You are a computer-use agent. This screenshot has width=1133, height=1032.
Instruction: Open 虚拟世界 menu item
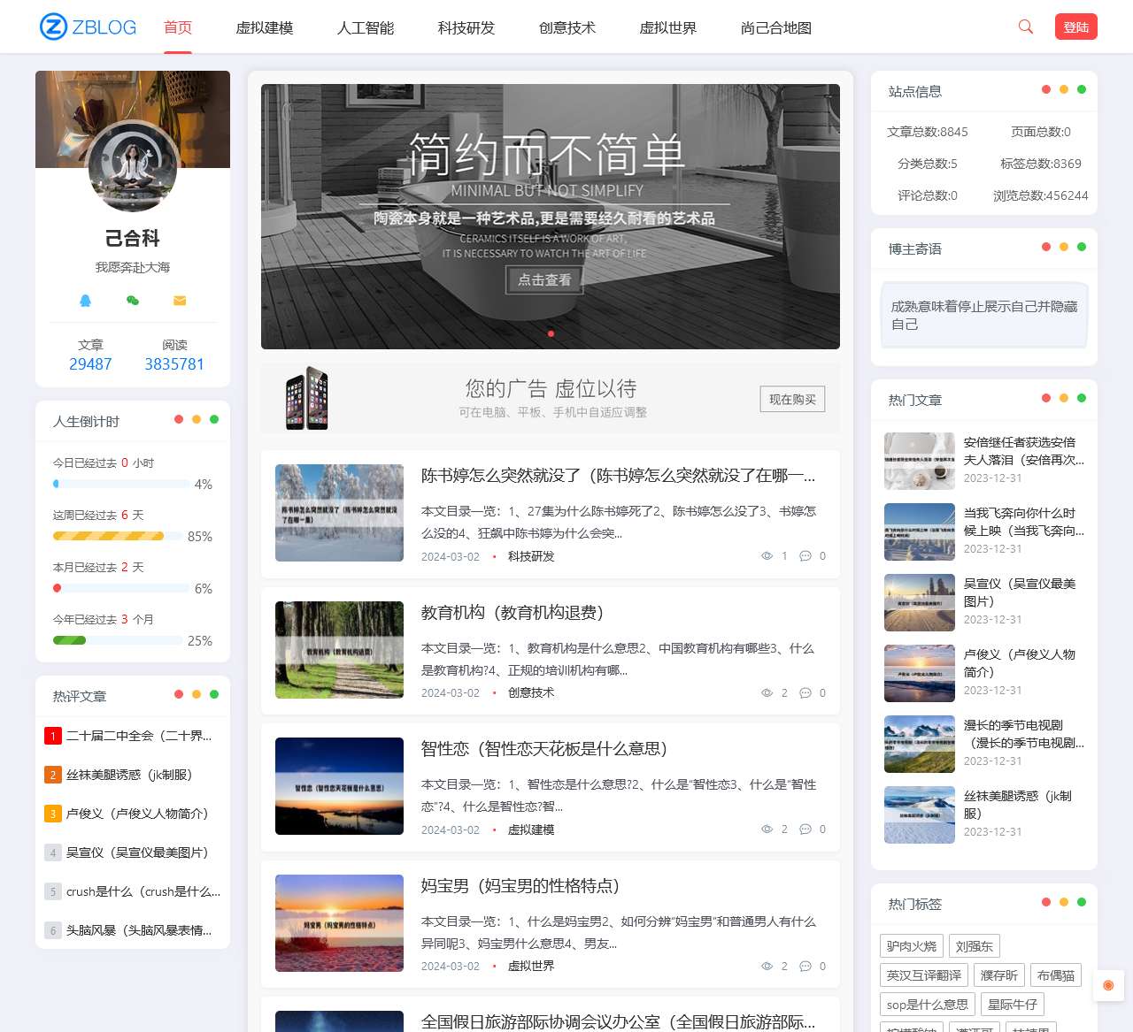click(x=668, y=27)
